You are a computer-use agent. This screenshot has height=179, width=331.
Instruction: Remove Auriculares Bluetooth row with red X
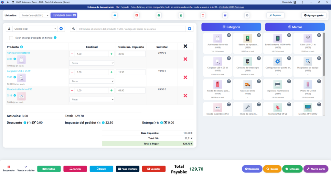pos(185,59)
